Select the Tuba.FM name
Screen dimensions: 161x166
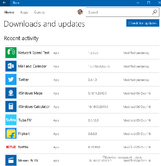(x=25, y=120)
